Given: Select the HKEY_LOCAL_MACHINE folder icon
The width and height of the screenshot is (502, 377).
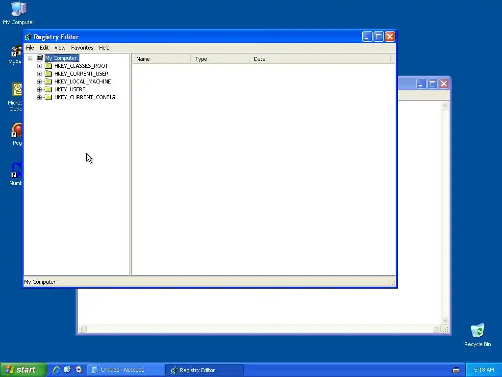Looking at the screenshot, I should [49, 81].
